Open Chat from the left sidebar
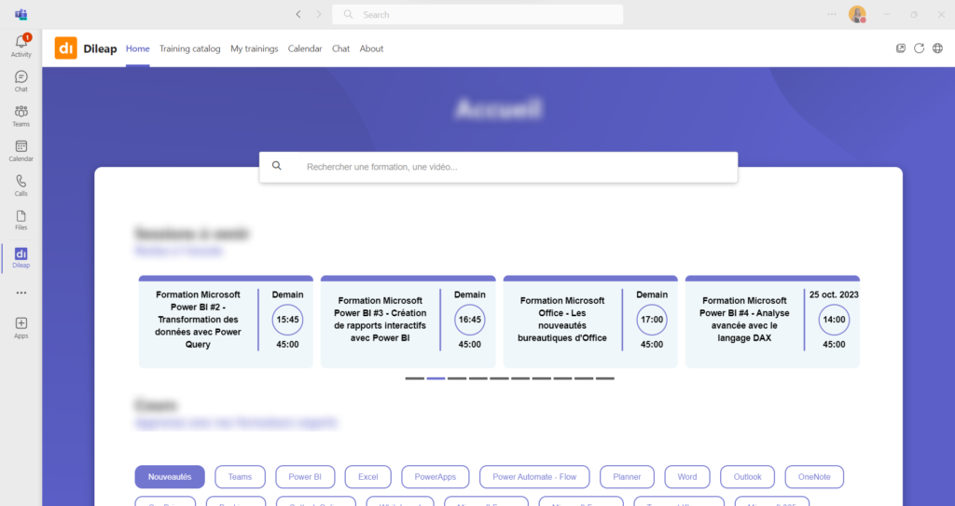Image resolution: width=955 pixels, height=506 pixels. click(x=21, y=81)
